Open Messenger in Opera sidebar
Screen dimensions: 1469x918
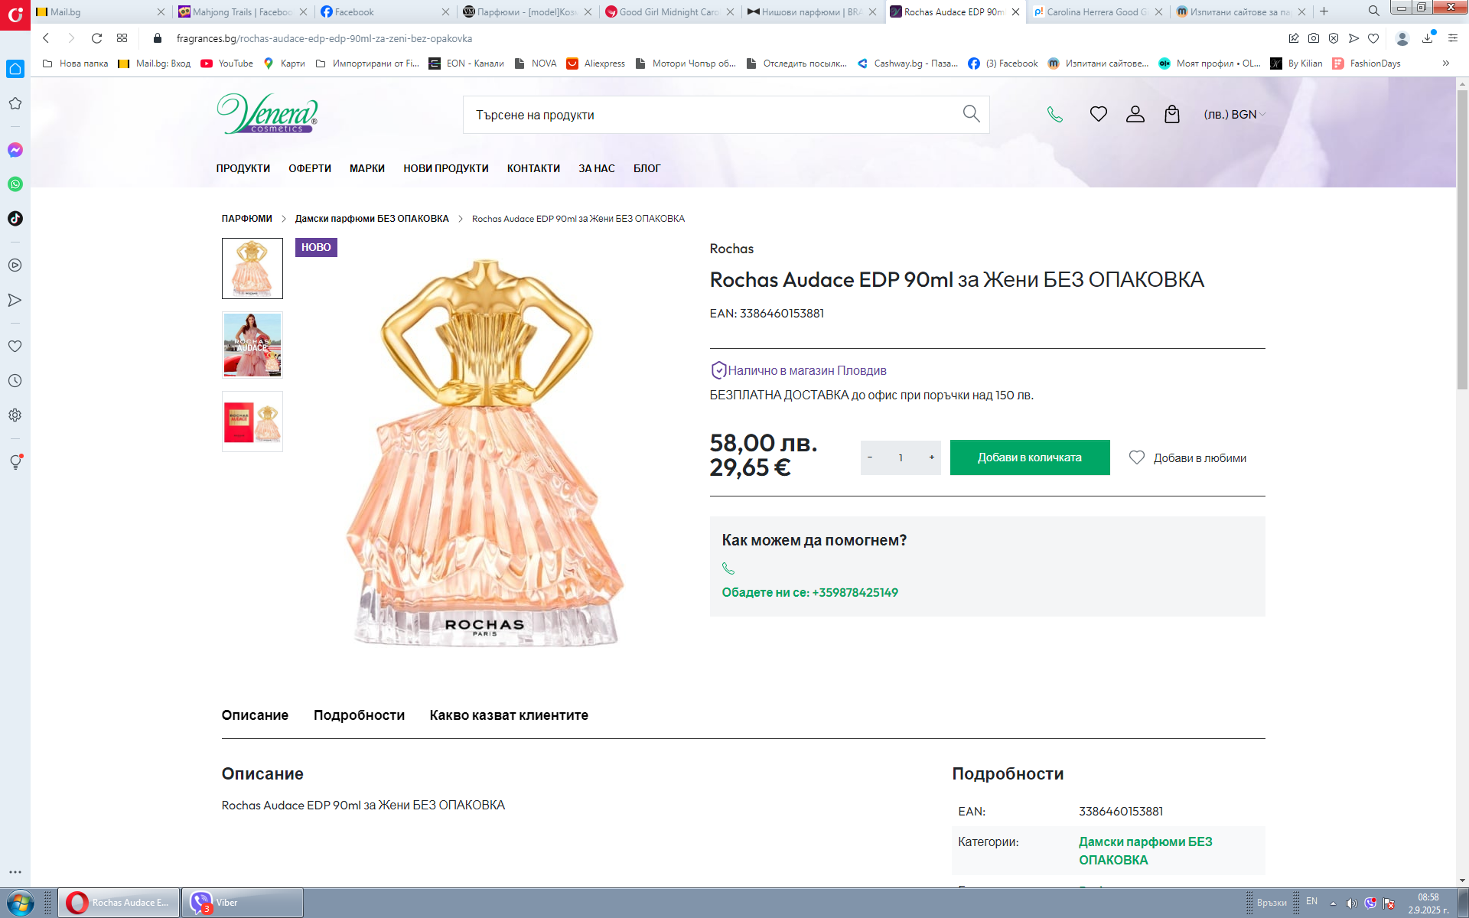pos(15,150)
